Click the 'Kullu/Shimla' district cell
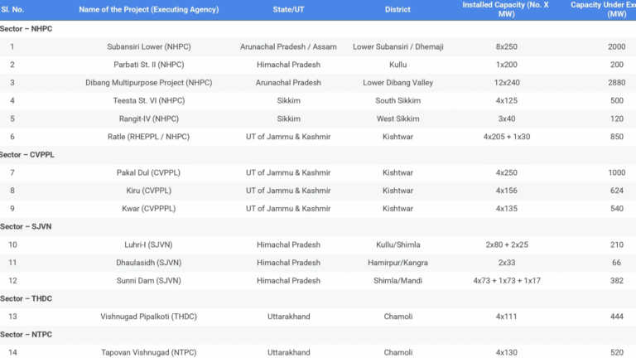The width and height of the screenshot is (636, 358). pyautogui.click(x=397, y=244)
